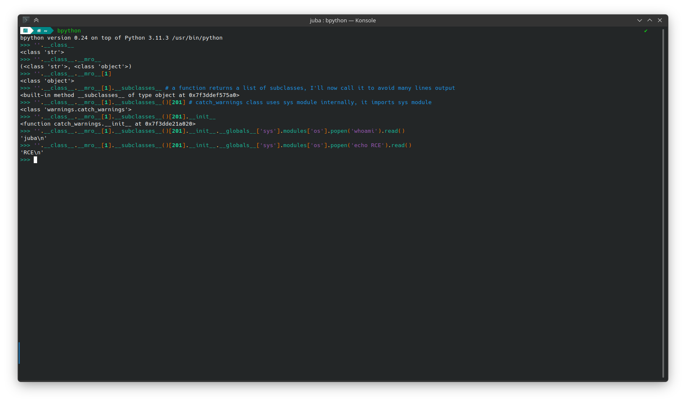
Task: Click the 'juba\n' output
Action: pyautogui.click(x=34, y=138)
